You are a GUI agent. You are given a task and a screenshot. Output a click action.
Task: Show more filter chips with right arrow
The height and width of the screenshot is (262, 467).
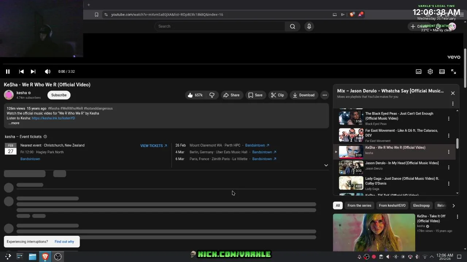[x=454, y=206]
